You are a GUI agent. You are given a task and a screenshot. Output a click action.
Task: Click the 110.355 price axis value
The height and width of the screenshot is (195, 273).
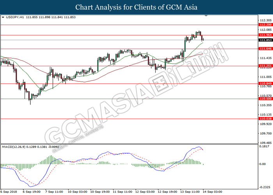pos(266,105)
